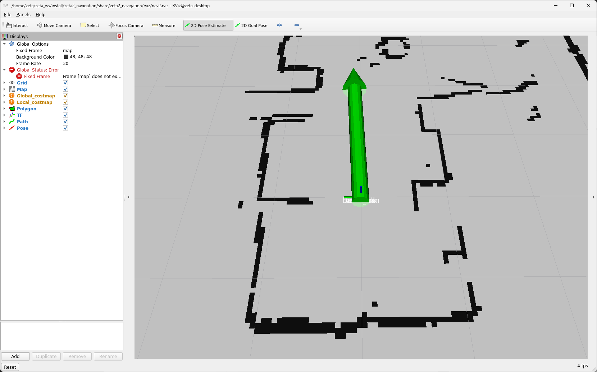Uncheck the Local_costmap display
Screen dimensions: 597x372
coord(65,102)
